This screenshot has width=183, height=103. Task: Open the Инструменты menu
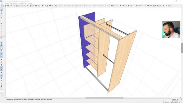click(x=23, y=3)
